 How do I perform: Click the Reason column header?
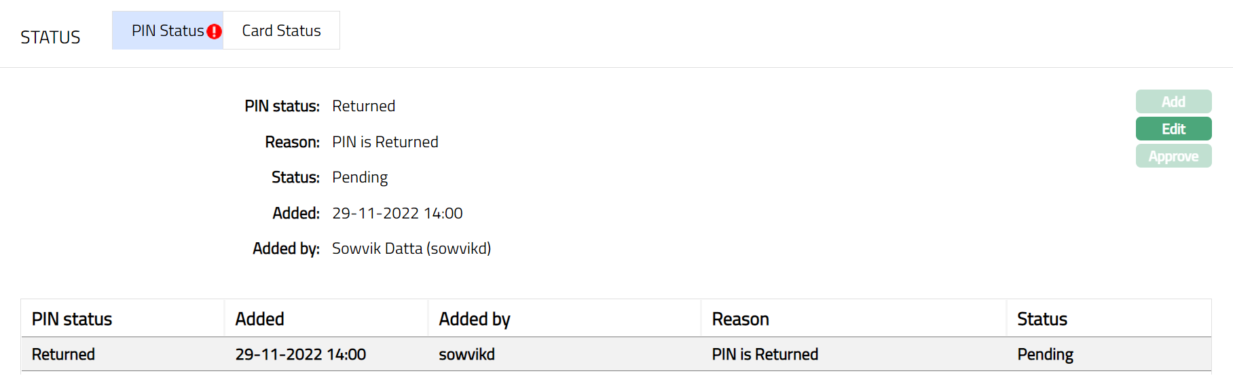(x=740, y=319)
